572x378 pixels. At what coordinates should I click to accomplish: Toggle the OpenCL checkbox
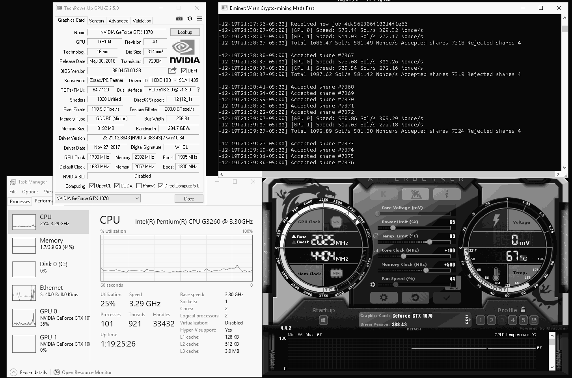(x=92, y=186)
